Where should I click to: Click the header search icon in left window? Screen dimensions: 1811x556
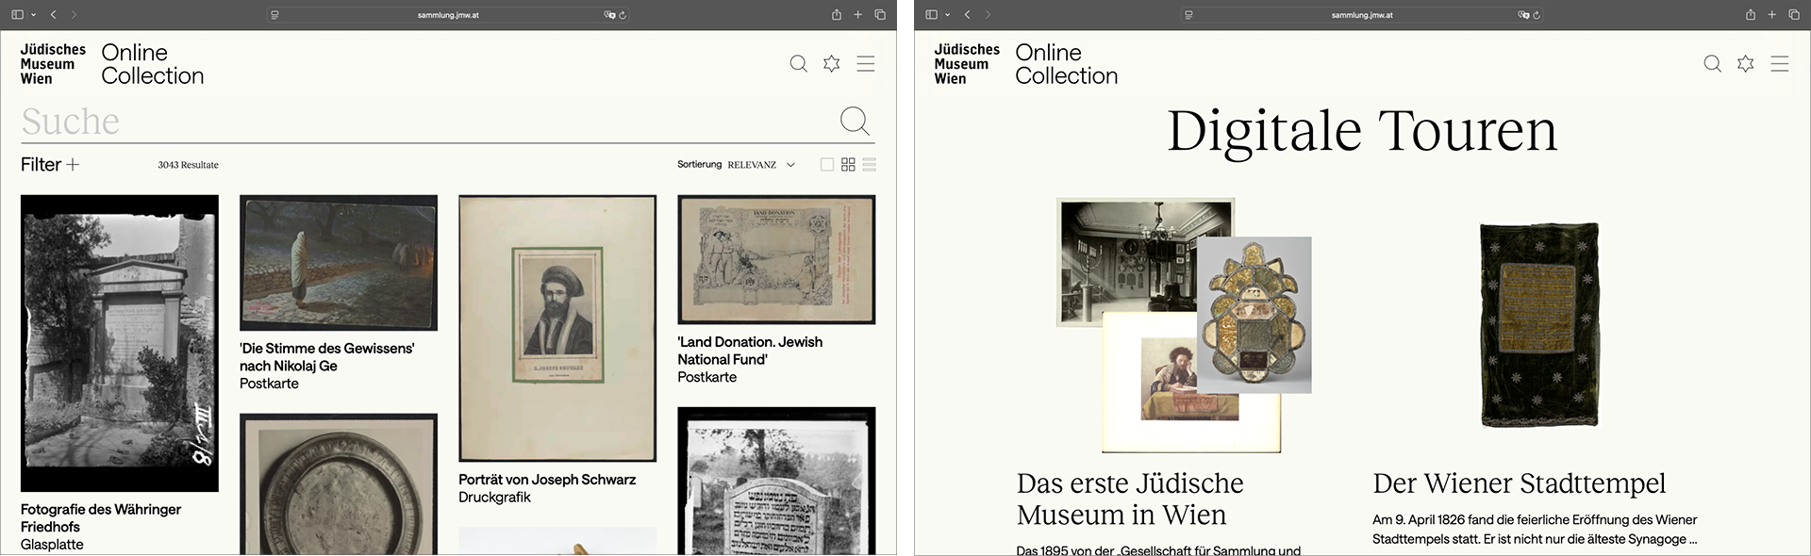click(x=798, y=63)
